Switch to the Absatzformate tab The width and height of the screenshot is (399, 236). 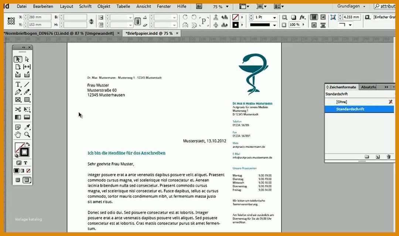pos(369,87)
